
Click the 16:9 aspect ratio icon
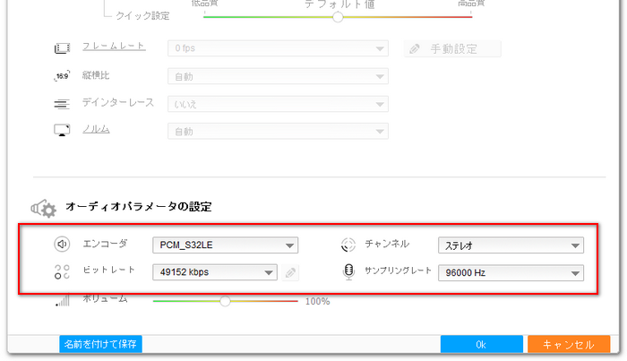(x=62, y=75)
